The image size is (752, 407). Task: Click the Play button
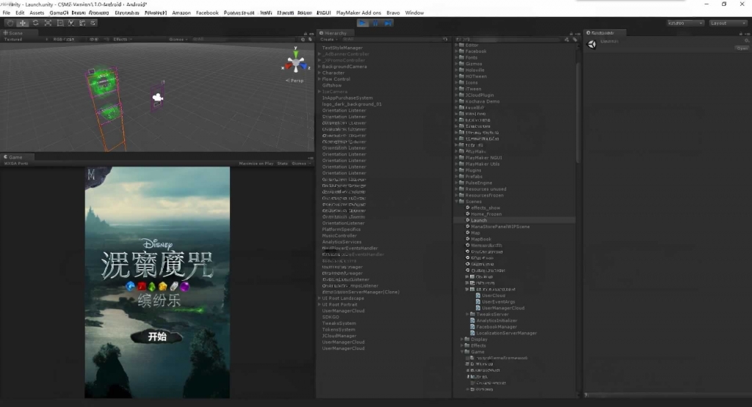click(363, 23)
